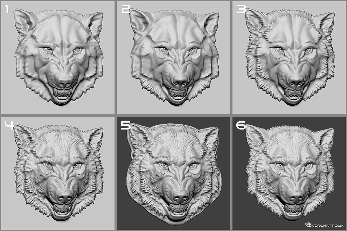Select the wolf sculpt render numbered 1

(x=58, y=57)
